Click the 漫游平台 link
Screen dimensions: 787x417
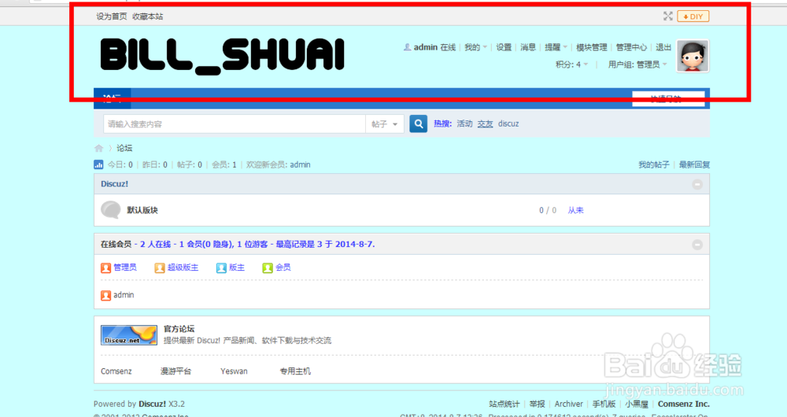[176, 371]
